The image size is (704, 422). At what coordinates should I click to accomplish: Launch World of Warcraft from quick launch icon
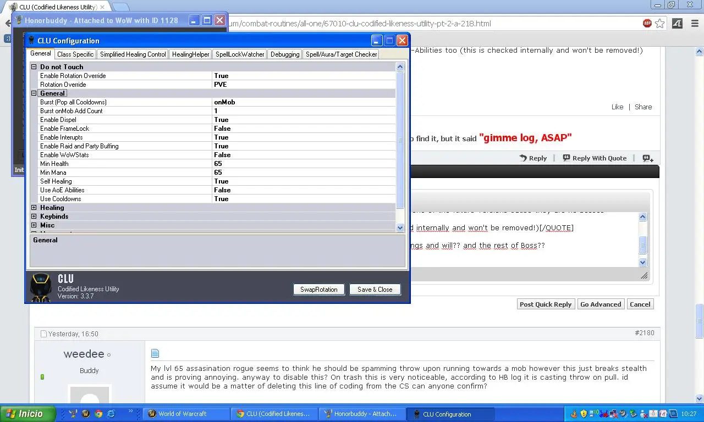86,414
